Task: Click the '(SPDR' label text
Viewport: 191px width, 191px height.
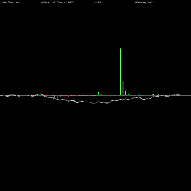Action: point(98,2)
